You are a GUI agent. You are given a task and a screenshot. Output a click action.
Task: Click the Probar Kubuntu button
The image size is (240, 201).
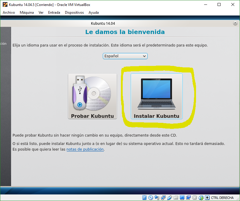(x=92, y=96)
